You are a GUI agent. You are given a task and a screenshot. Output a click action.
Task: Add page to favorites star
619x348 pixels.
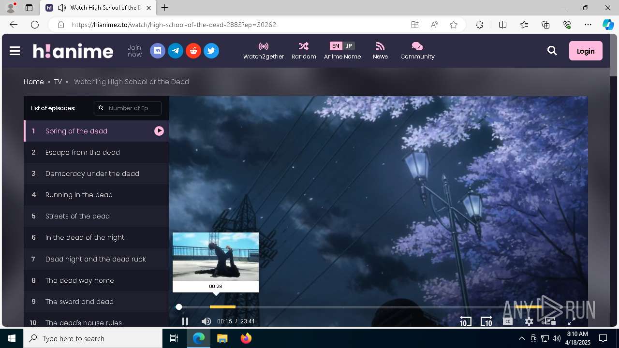tap(454, 25)
